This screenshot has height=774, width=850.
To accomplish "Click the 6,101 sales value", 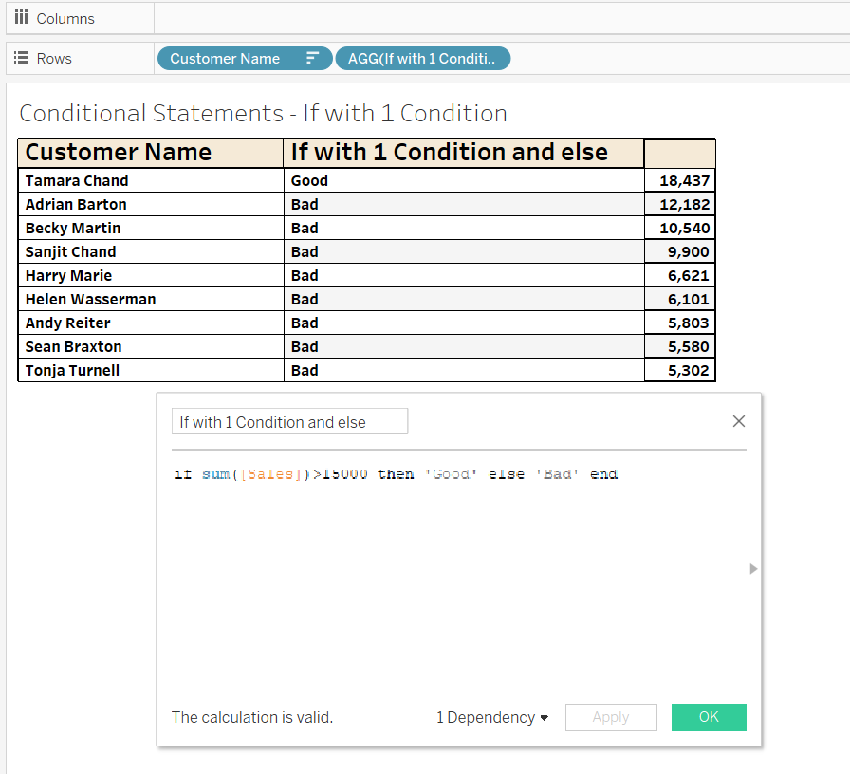I will (689, 299).
